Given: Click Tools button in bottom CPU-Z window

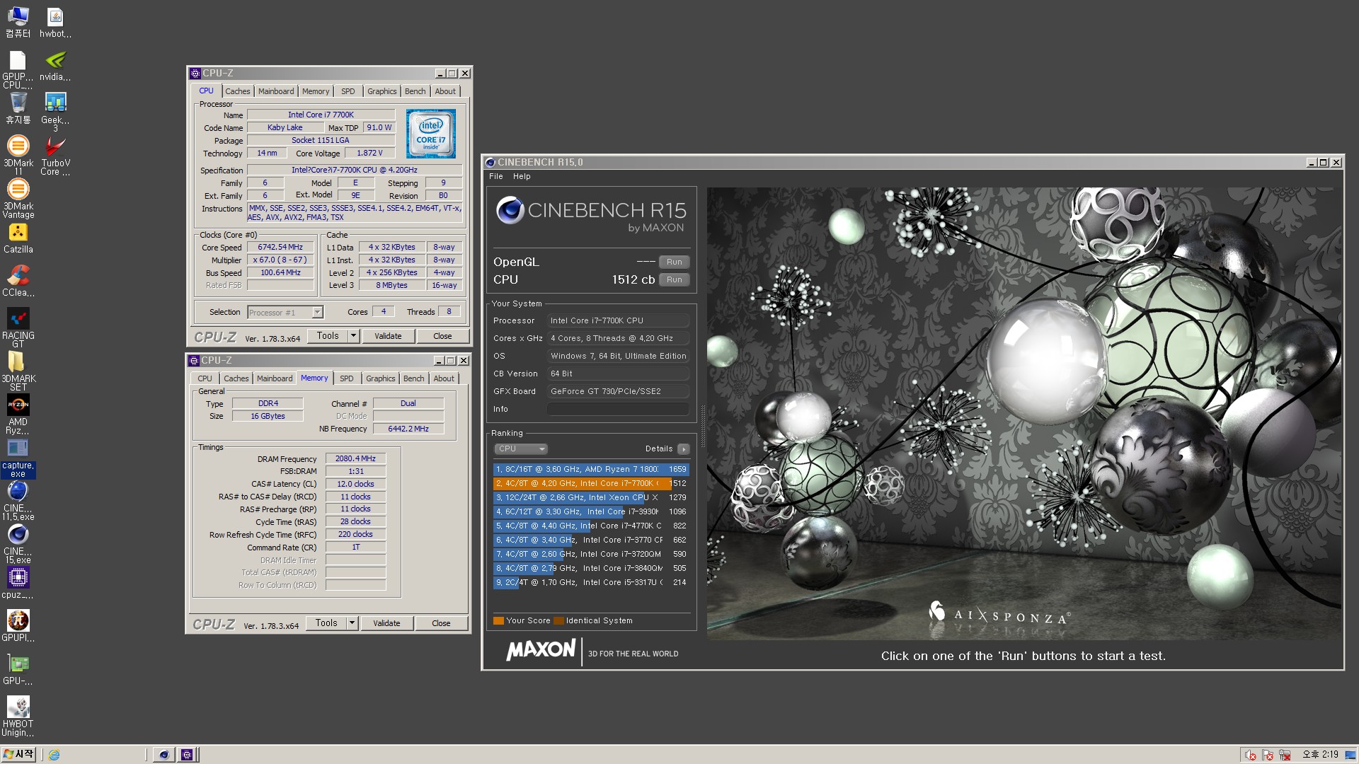Looking at the screenshot, I should click(326, 623).
